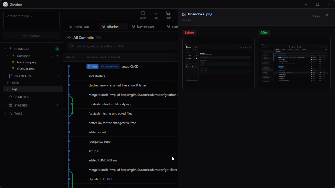Select the main branch

[x=15, y=83]
